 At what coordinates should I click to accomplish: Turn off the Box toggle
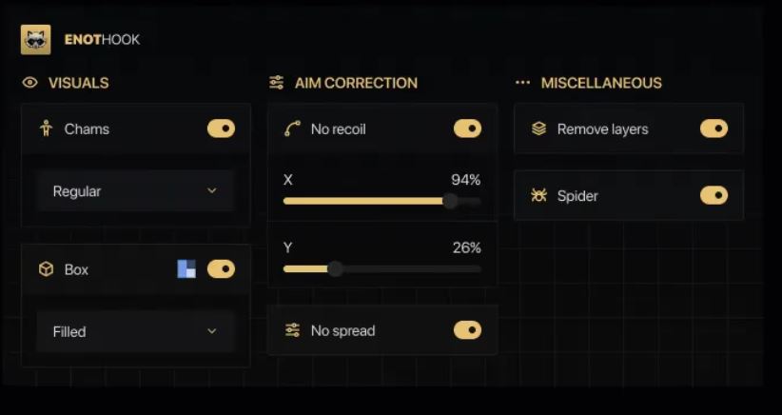click(x=221, y=269)
